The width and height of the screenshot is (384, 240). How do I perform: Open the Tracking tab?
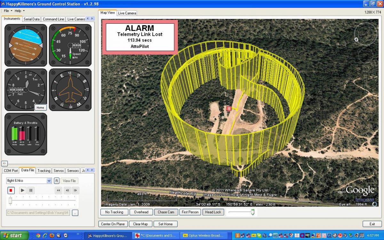click(44, 171)
